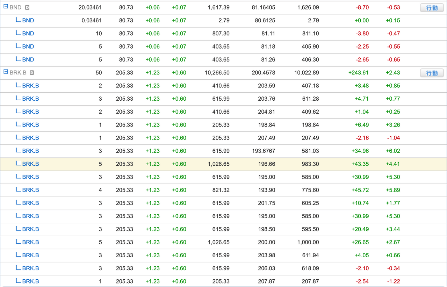Click the cost value 983.30
This screenshot has width=447, height=287.
[x=310, y=164]
